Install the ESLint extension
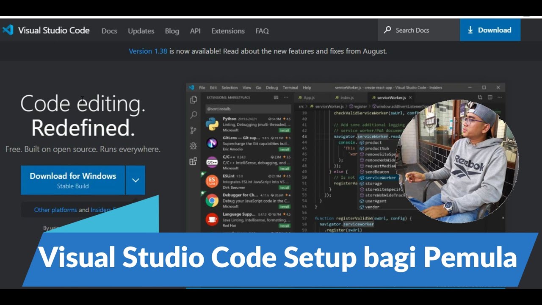Viewport: 542px width, 305px height. pos(285,188)
